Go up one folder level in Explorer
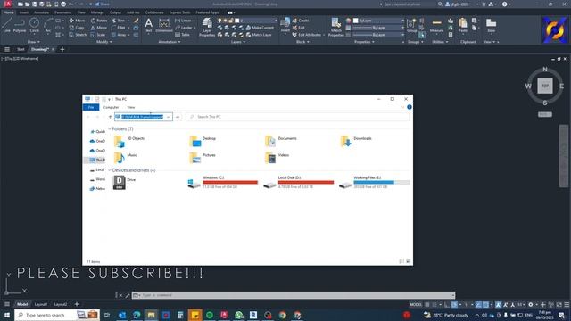The image size is (571, 321). tap(110, 117)
